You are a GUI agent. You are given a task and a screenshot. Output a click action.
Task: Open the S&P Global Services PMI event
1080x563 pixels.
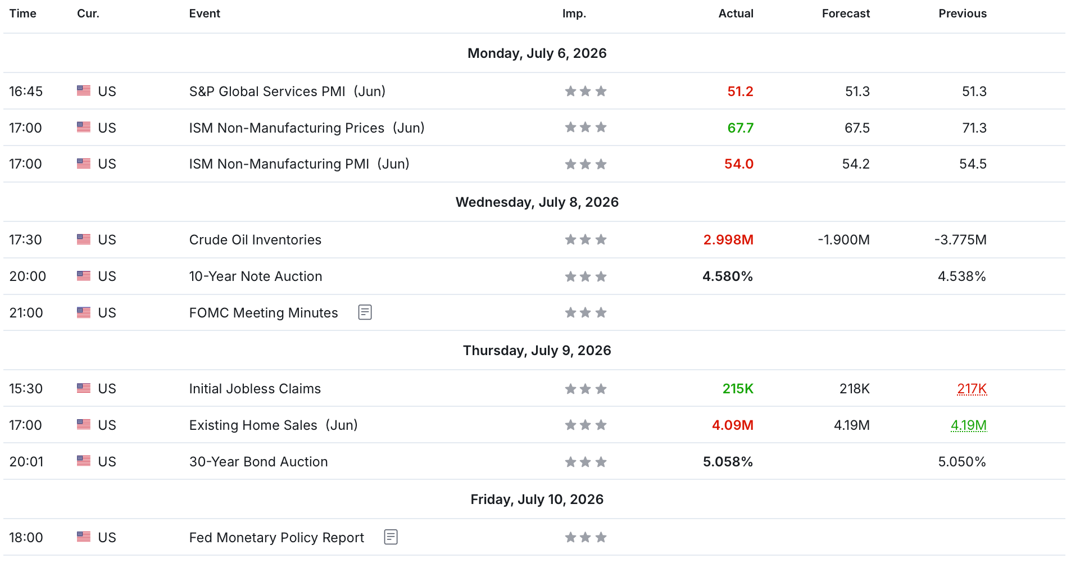(287, 91)
